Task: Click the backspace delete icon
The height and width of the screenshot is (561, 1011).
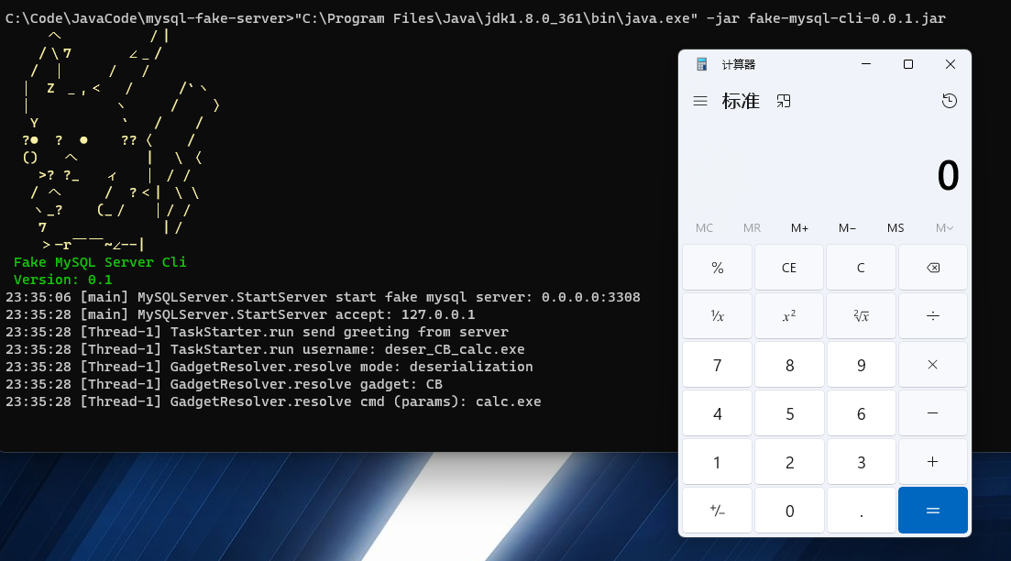Action: 933,268
